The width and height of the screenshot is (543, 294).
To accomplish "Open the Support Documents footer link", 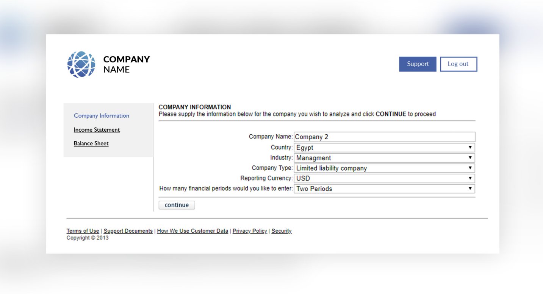I will pyautogui.click(x=128, y=231).
